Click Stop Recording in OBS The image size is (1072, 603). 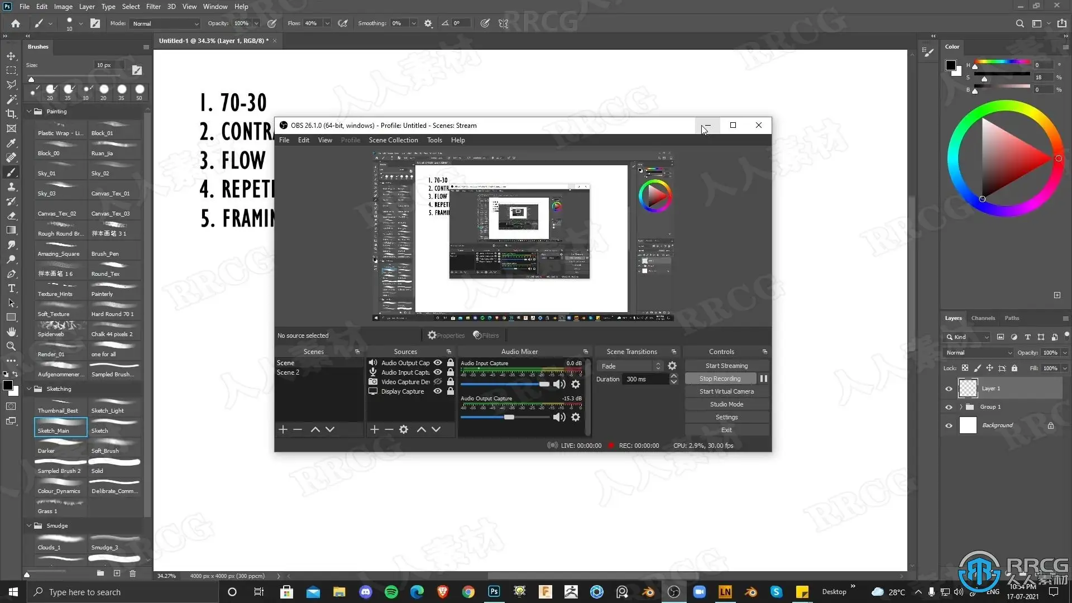coord(720,379)
